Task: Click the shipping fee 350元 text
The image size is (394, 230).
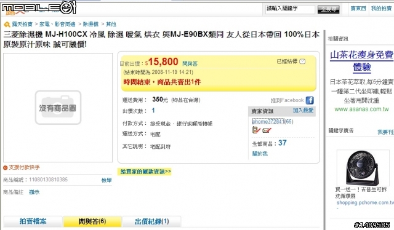Action: point(160,100)
